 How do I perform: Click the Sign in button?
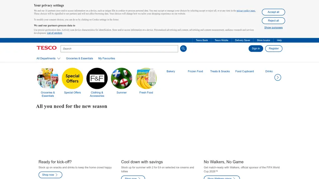(256, 48)
